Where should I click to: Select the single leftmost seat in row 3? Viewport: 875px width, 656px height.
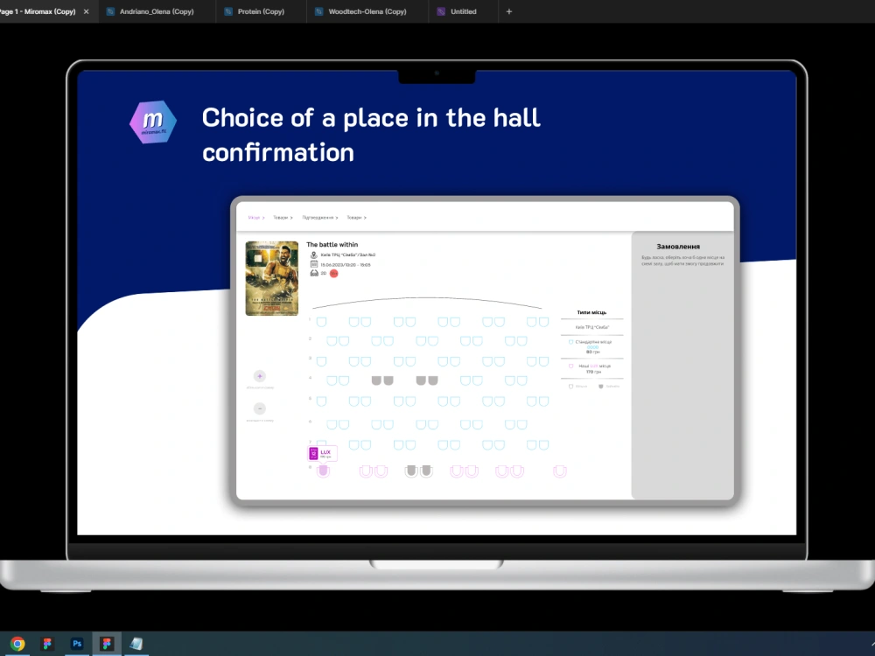point(321,361)
